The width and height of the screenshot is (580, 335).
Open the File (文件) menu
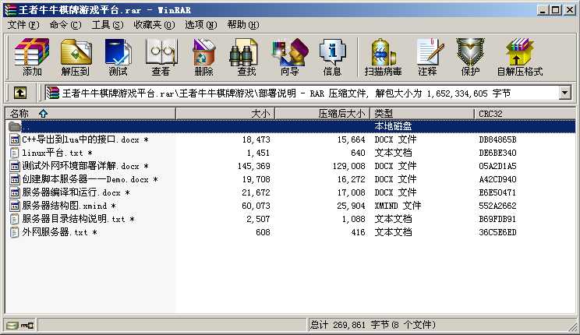[x=23, y=25]
